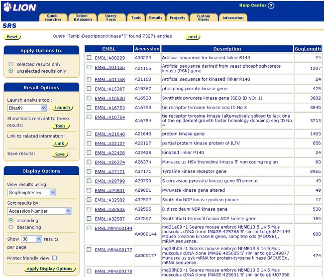Click description 'Tyrosine kinase receptor gene'
The height and width of the screenshot is (277, 324).
194,171
